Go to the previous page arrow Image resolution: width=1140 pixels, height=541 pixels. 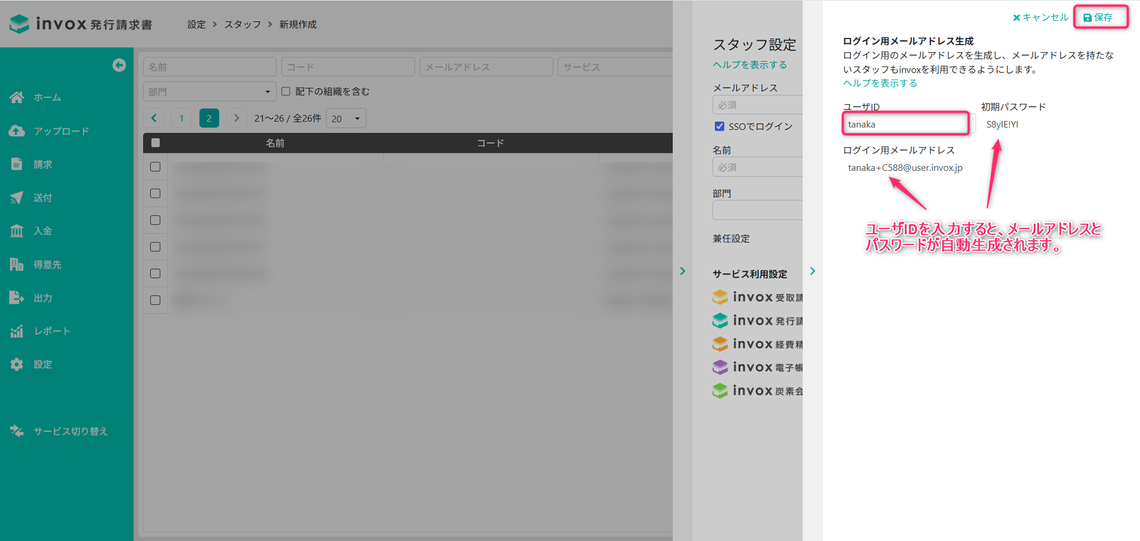click(154, 118)
